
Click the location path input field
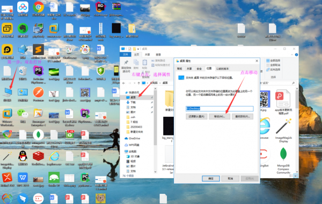pyautogui.click(x=219, y=108)
